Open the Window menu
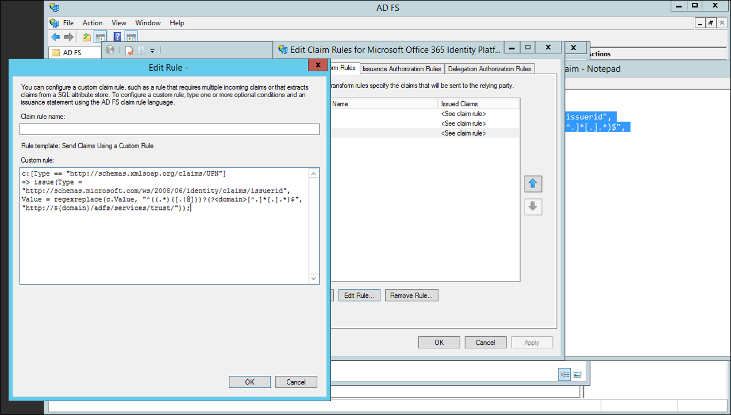The image size is (731, 415). tap(148, 23)
